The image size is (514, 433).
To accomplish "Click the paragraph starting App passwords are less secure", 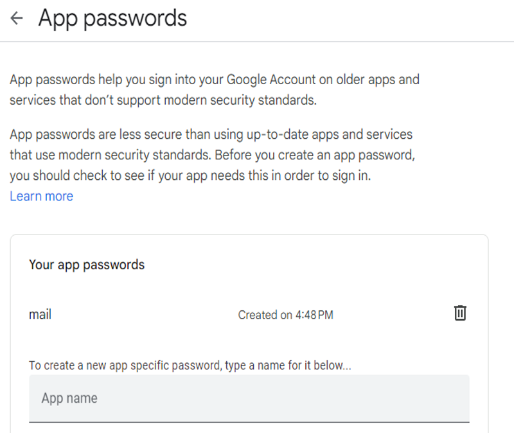I will coord(213,155).
